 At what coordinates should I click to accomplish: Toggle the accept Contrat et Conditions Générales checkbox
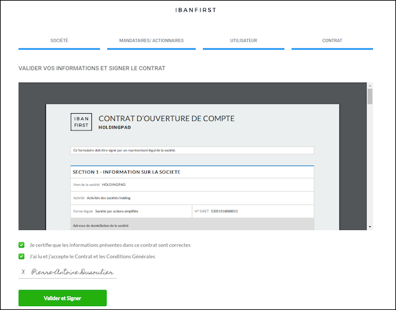22,256
